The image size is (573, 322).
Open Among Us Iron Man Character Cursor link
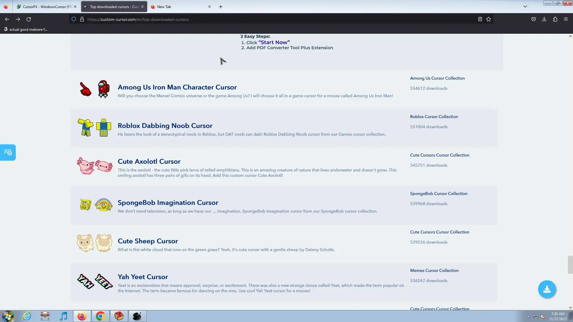pyautogui.click(x=177, y=87)
